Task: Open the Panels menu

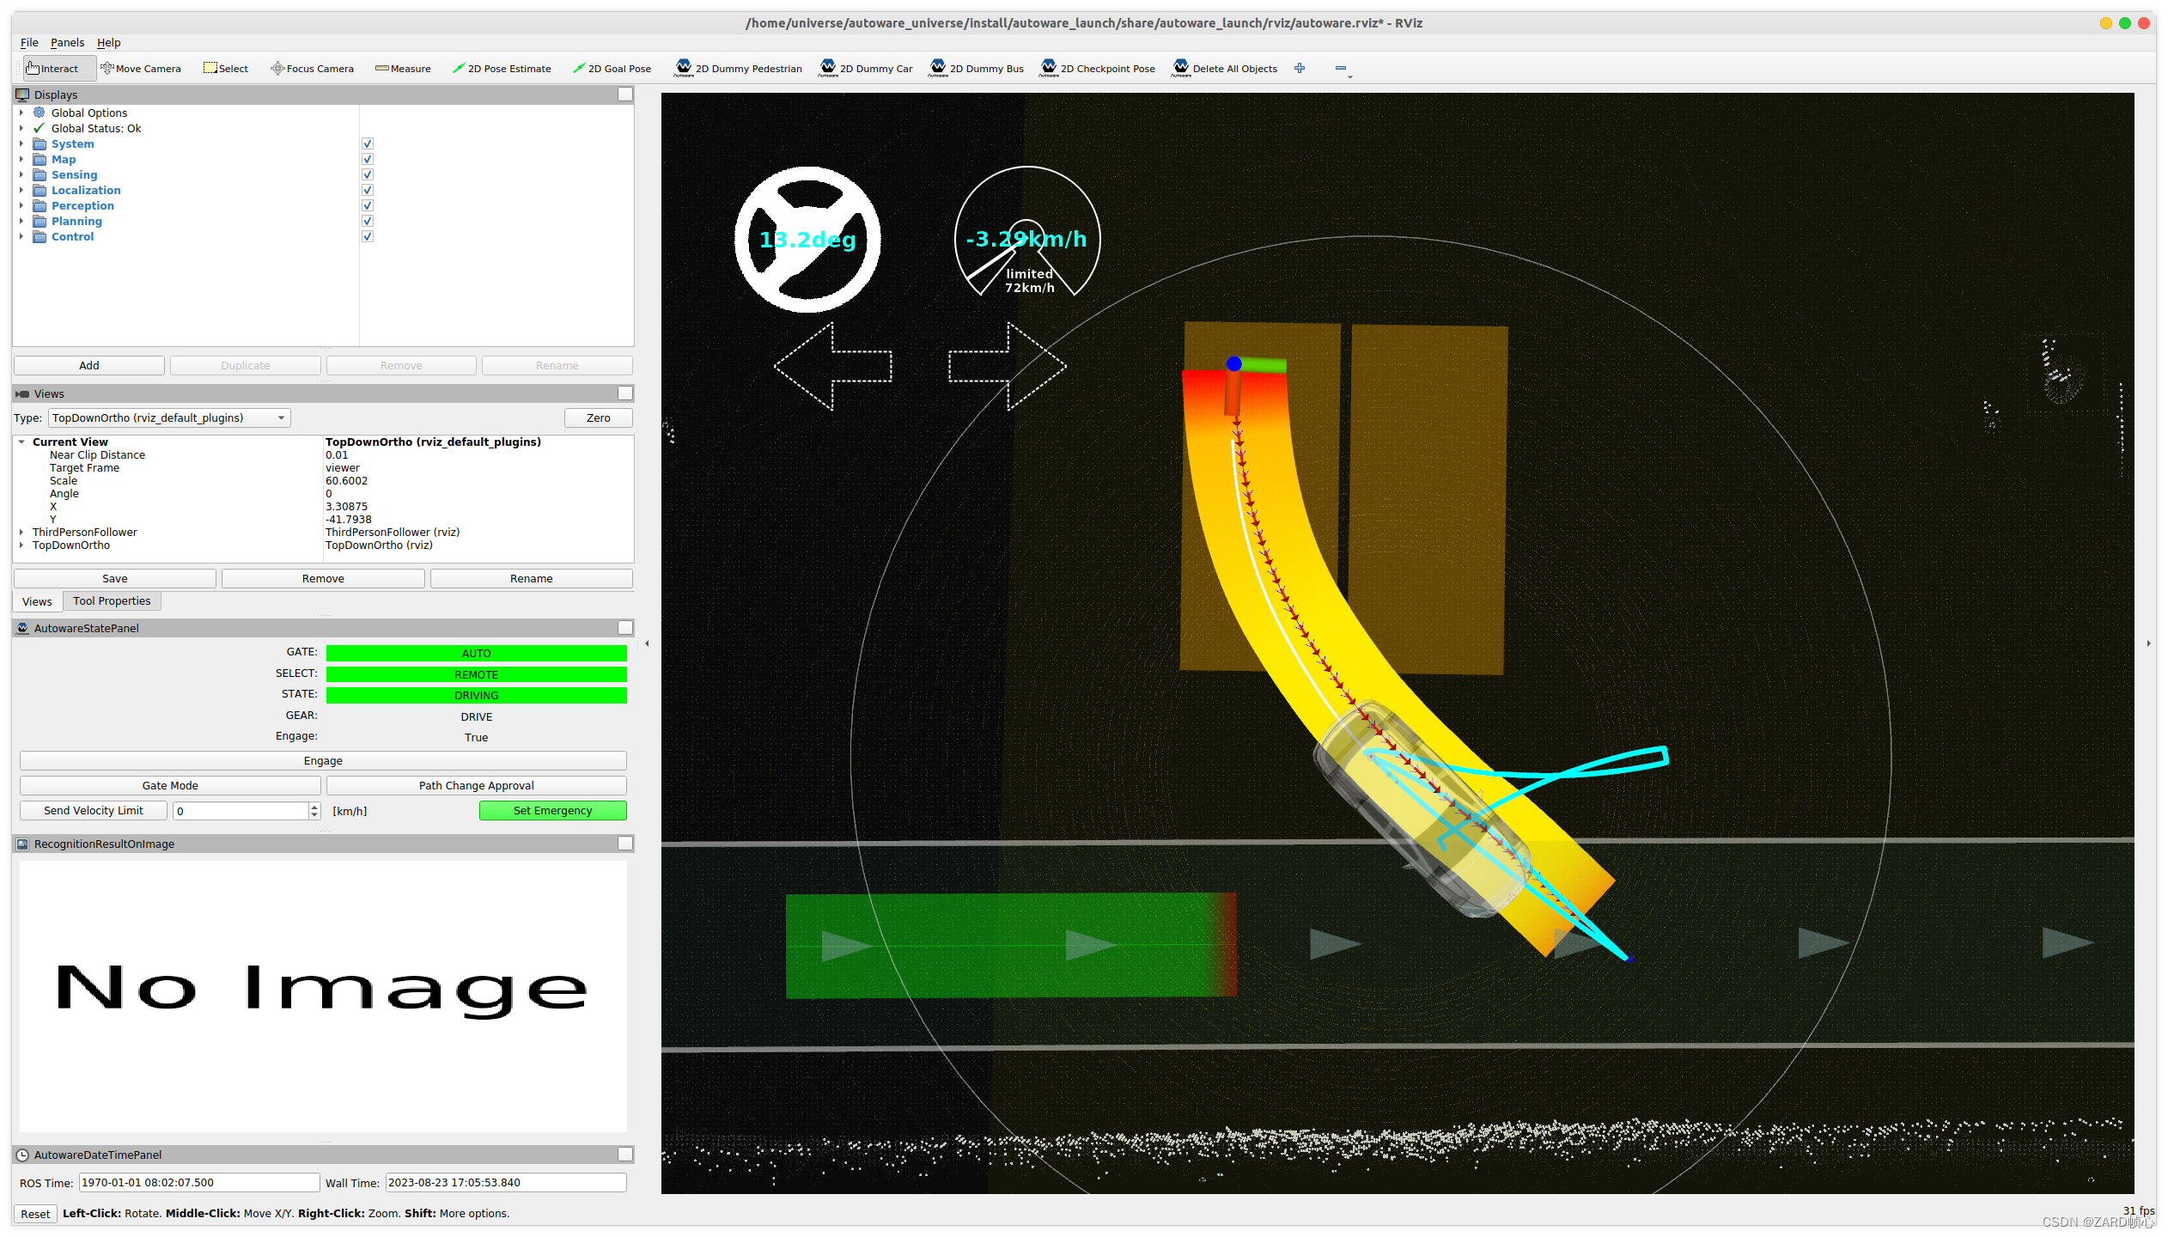Action: tap(67, 43)
